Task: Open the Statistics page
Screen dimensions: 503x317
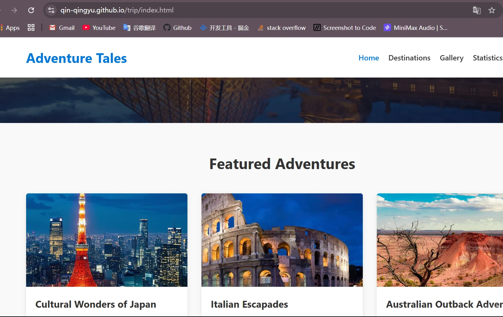Action: [x=487, y=58]
